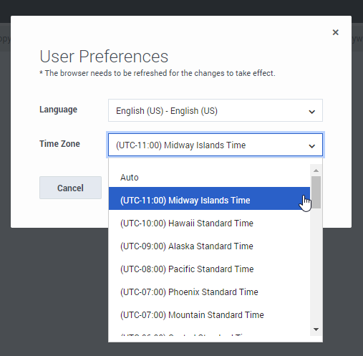Click the scrollbar track below the thumb
The height and width of the screenshot is (356, 363).
pyautogui.click(x=316, y=266)
